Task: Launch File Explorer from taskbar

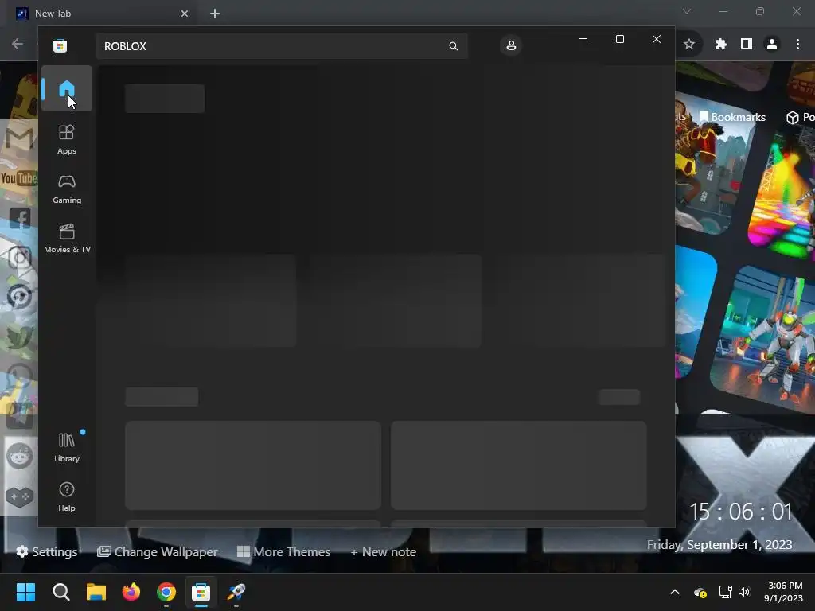Action: pyautogui.click(x=96, y=592)
